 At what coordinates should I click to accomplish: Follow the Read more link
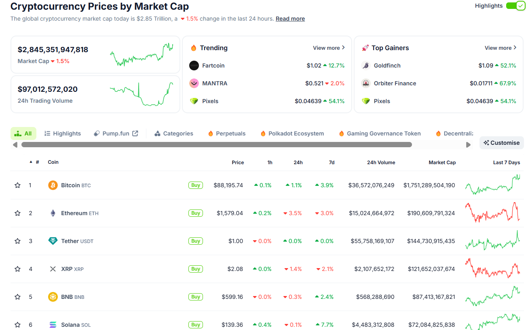pos(290,19)
